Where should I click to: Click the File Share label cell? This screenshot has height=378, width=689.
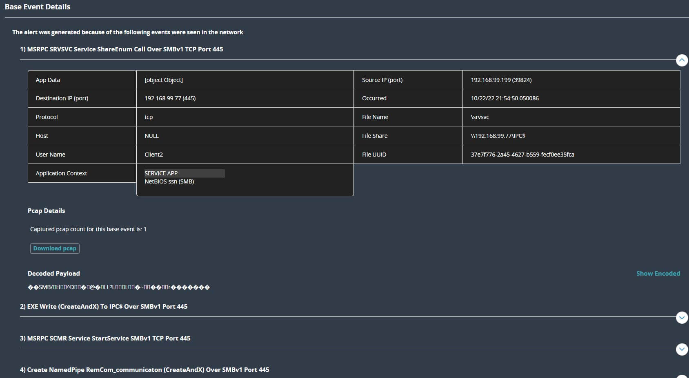408,136
